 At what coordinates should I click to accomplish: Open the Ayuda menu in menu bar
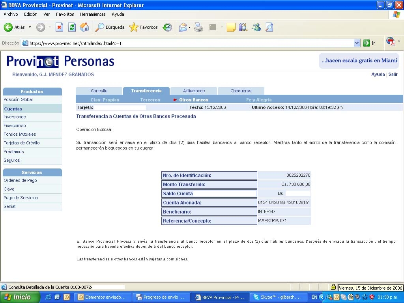118,15
